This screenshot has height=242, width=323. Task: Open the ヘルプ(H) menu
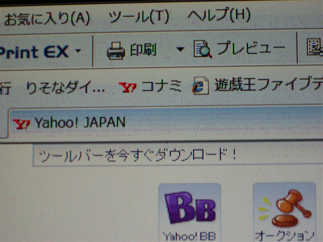click(x=219, y=14)
